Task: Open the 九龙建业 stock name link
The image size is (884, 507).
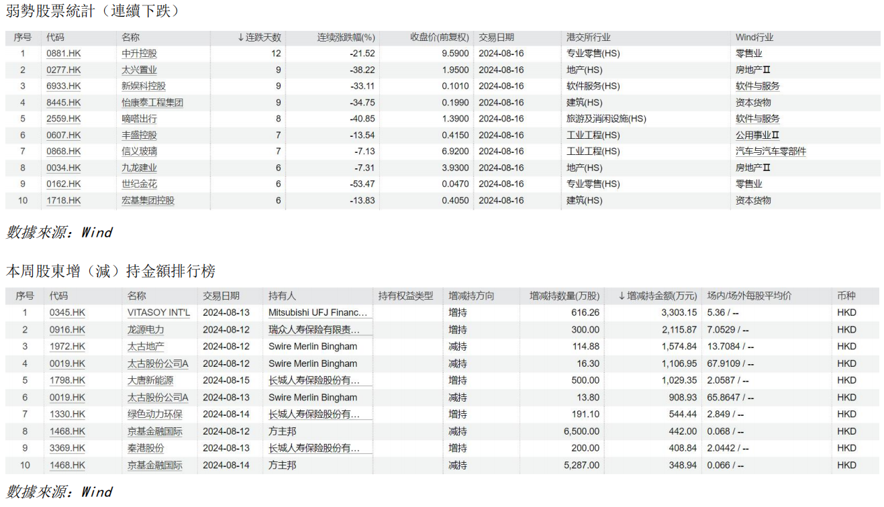Action: pos(139,168)
